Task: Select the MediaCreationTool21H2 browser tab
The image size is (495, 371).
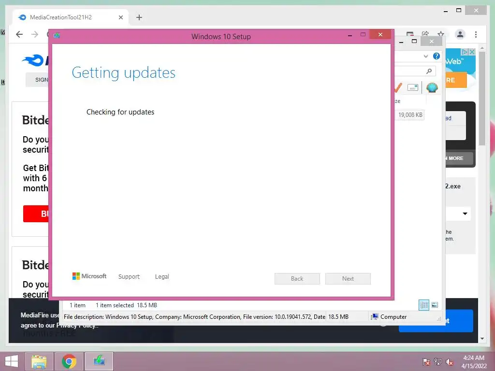Action: click(x=71, y=17)
